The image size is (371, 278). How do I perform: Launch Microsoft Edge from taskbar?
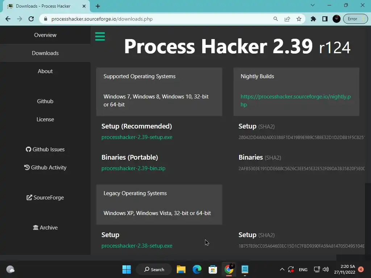(197, 269)
